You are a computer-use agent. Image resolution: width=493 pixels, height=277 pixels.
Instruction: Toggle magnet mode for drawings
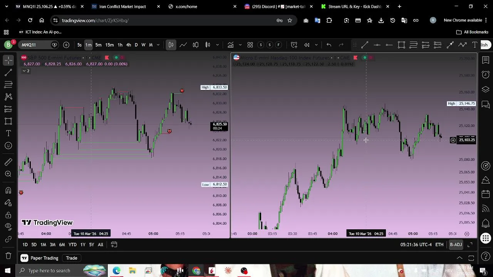click(8, 190)
